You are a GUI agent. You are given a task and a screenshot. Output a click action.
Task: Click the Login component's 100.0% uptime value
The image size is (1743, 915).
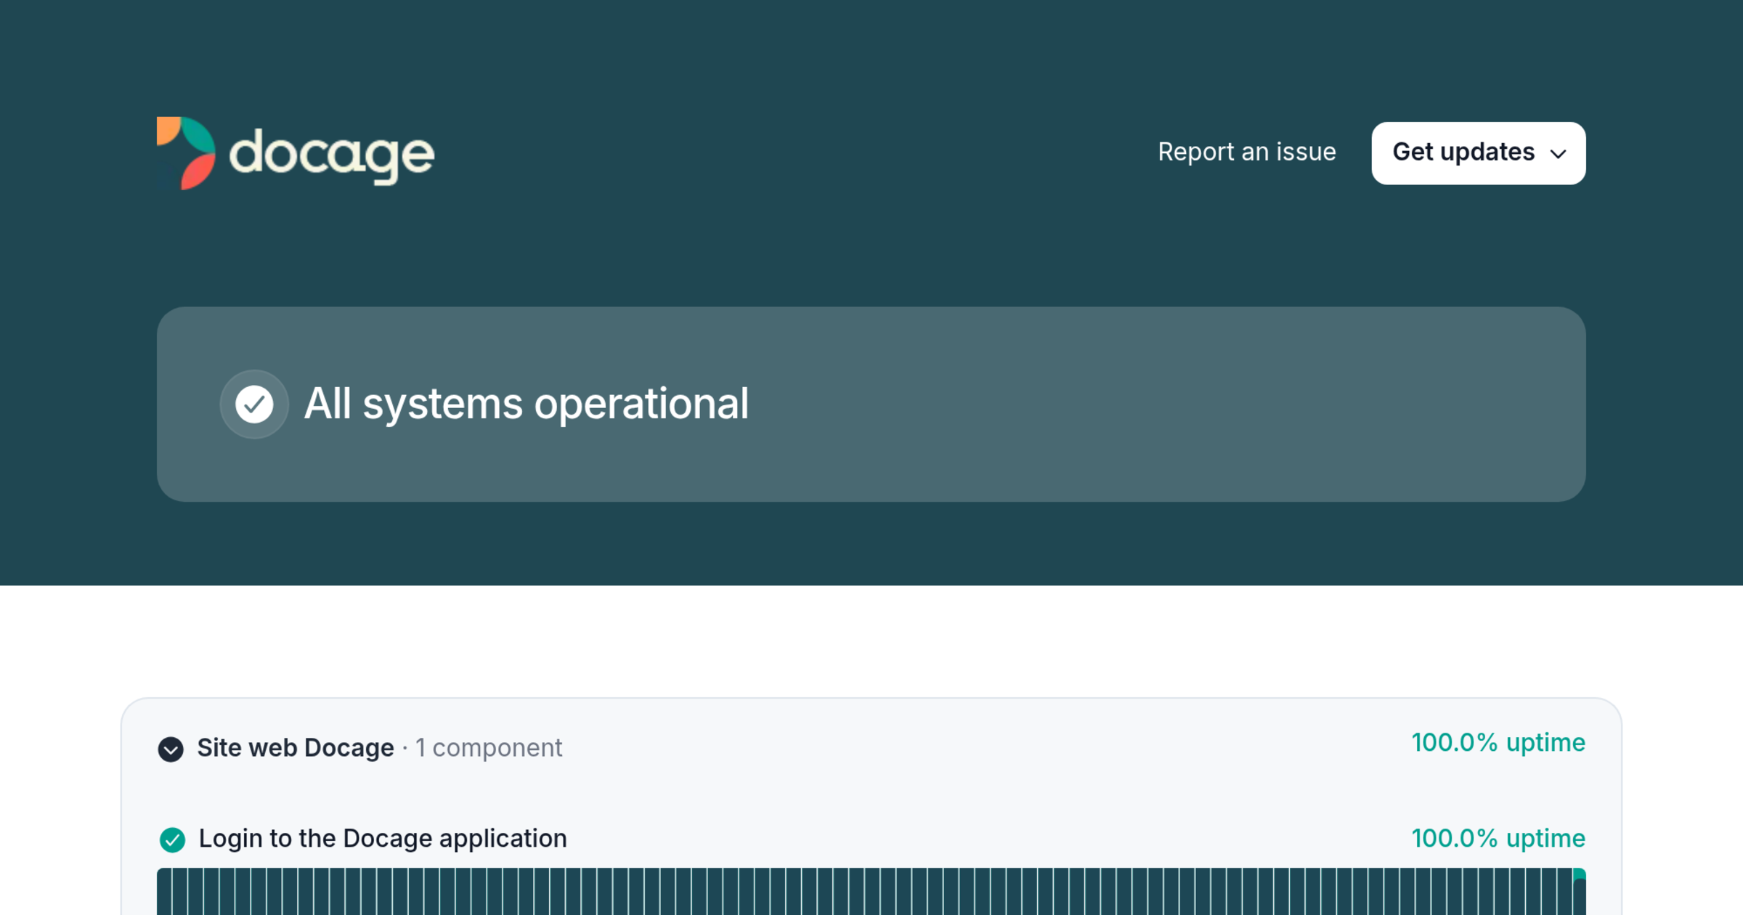[1498, 838]
